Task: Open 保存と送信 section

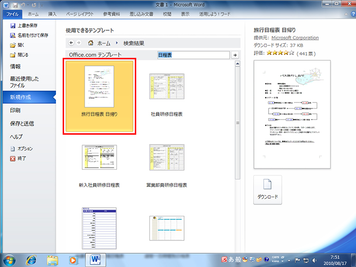Action: 22,123
